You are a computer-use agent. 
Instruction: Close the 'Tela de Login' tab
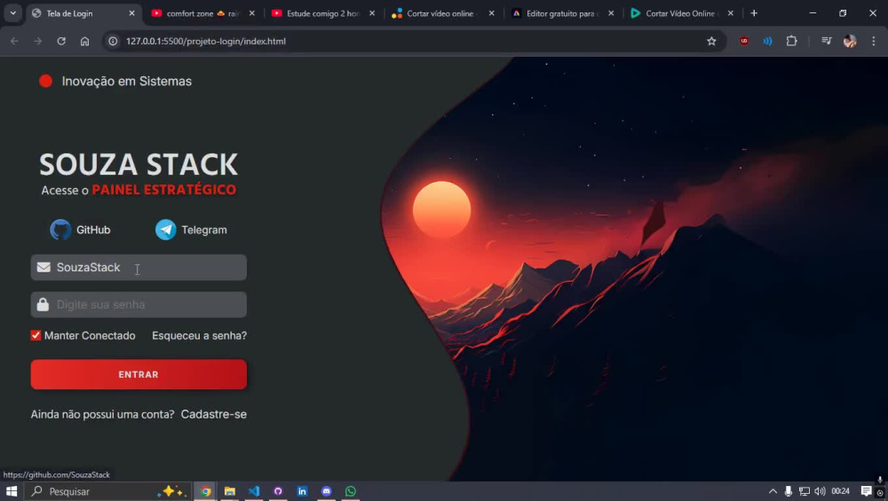point(132,13)
